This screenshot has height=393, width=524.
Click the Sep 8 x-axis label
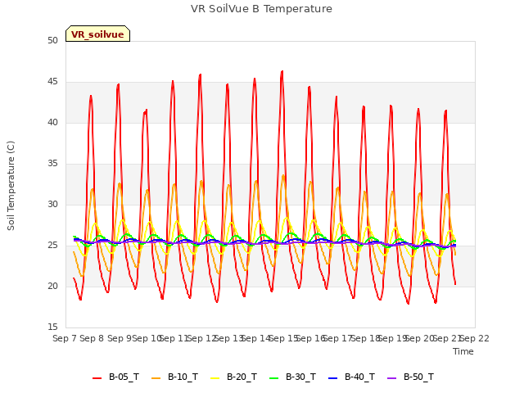click(92, 338)
